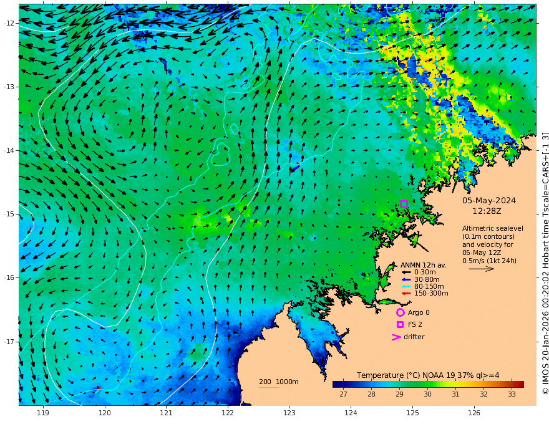Click the longitude axis label 122
The height and width of the screenshot is (424, 549).
coord(228,413)
